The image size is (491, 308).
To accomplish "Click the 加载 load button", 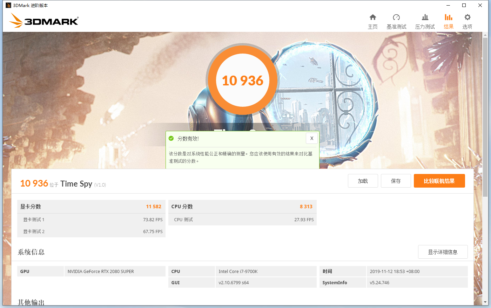I will point(363,181).
